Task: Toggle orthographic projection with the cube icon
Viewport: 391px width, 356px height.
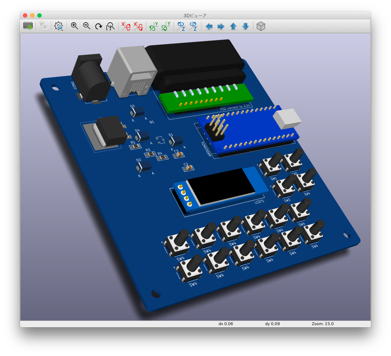Action: point(261,26)
